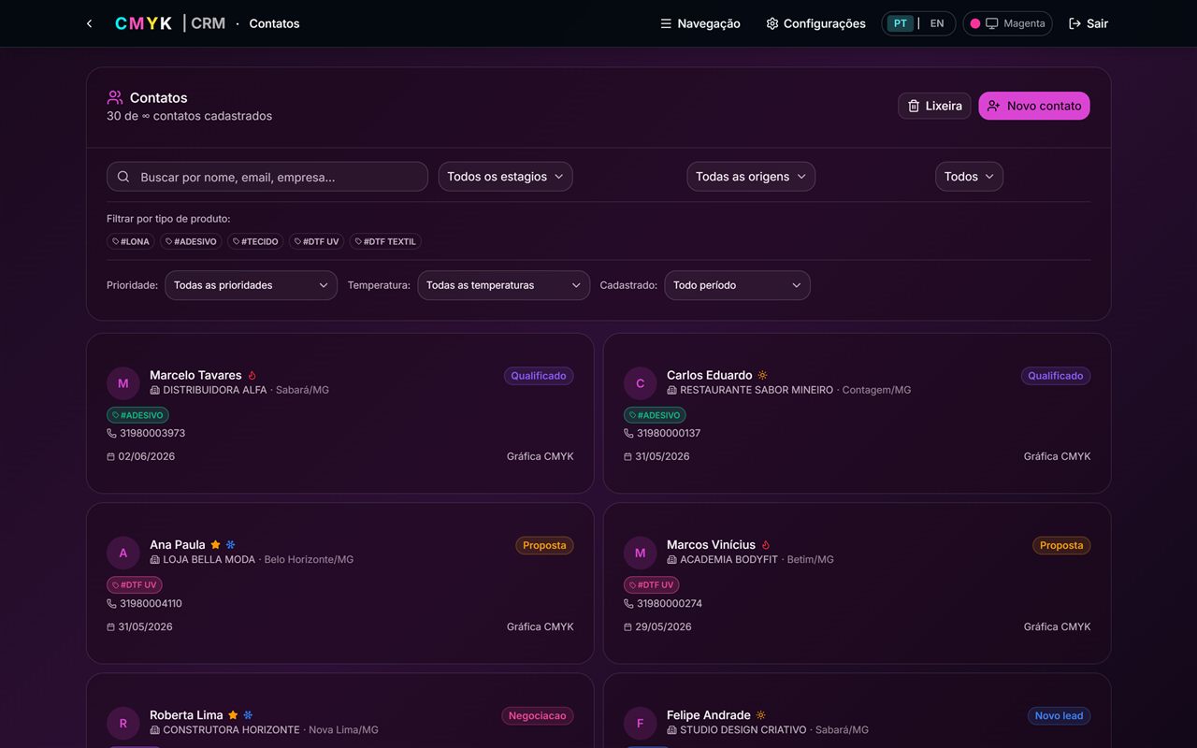Click the star icon beside Roberta Lima

(233, 715)
